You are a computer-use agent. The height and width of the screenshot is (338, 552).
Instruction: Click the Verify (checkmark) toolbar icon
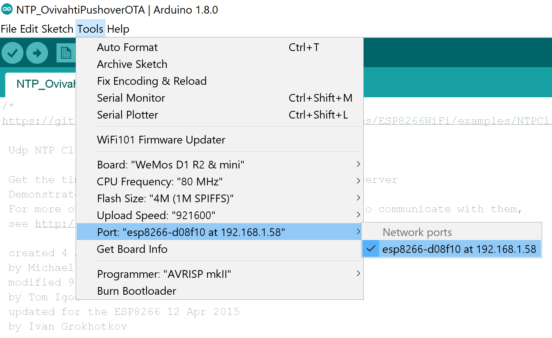pyautogui.click(x=12, y=53)
